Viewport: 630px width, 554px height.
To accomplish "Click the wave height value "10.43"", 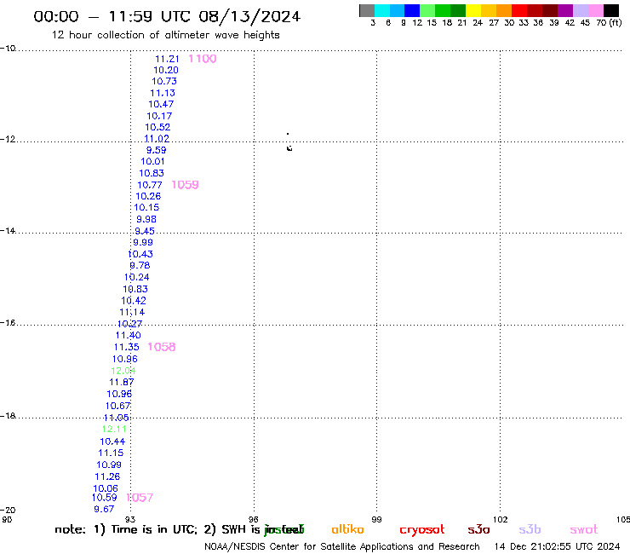I will (140, 254).
